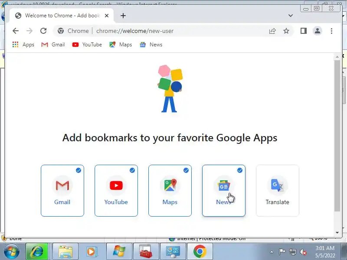347x260 pixels.
Task: Open Windows Explorer from the taskbar
Action: coord(65,251)
